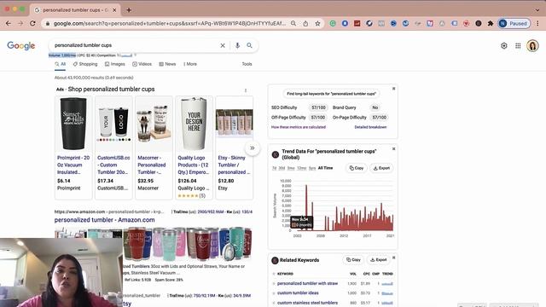Click the Google search input field

click(136, 45)
